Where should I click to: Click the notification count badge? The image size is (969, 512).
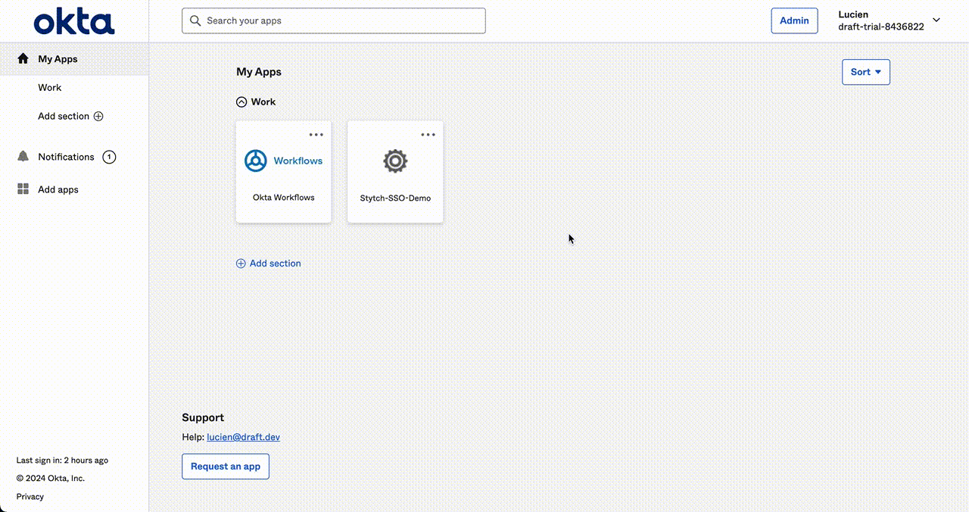click(x=109, y=157)
